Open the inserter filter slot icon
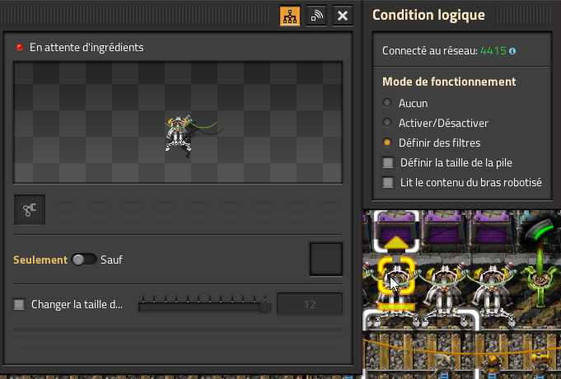 pos(30,210)
